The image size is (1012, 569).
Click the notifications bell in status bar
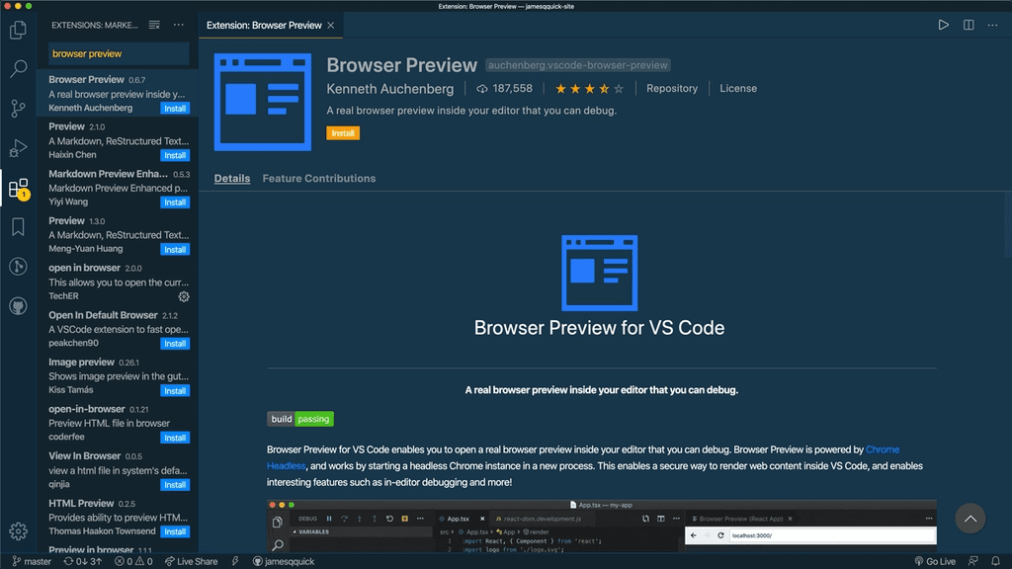coord(996,561)
